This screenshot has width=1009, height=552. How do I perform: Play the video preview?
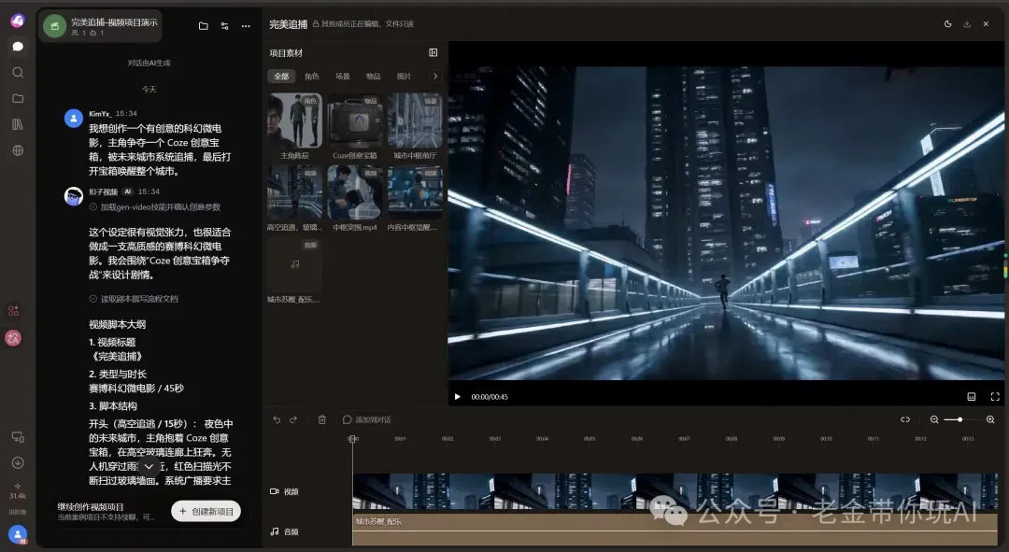click(458, 397)
